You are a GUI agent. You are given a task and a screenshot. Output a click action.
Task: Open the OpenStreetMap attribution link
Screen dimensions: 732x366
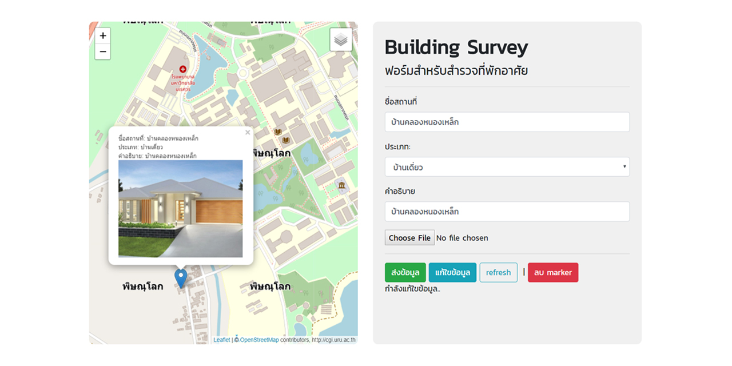click(x=259, y=340)
